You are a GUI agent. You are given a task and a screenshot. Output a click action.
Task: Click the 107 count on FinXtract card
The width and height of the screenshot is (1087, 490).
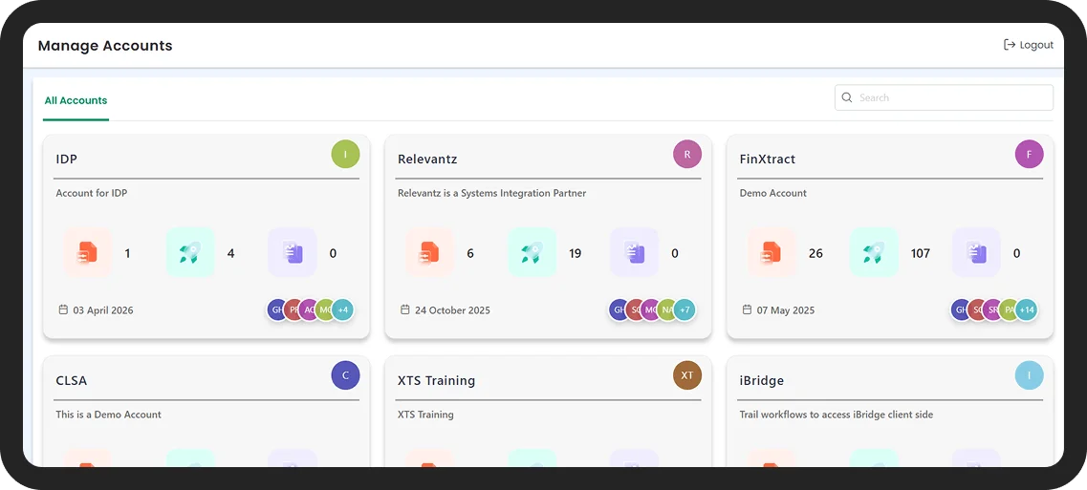point(920,254)
